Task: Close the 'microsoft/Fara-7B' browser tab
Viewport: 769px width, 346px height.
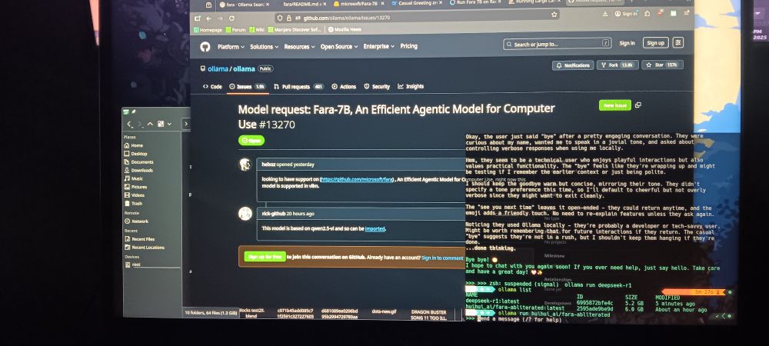Action: [382, 3]
